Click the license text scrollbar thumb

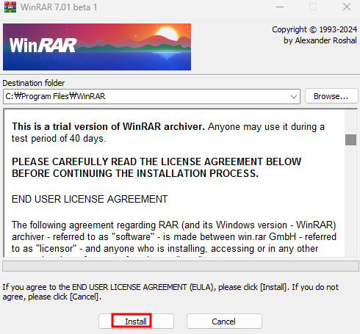click(x=350, y=139)
